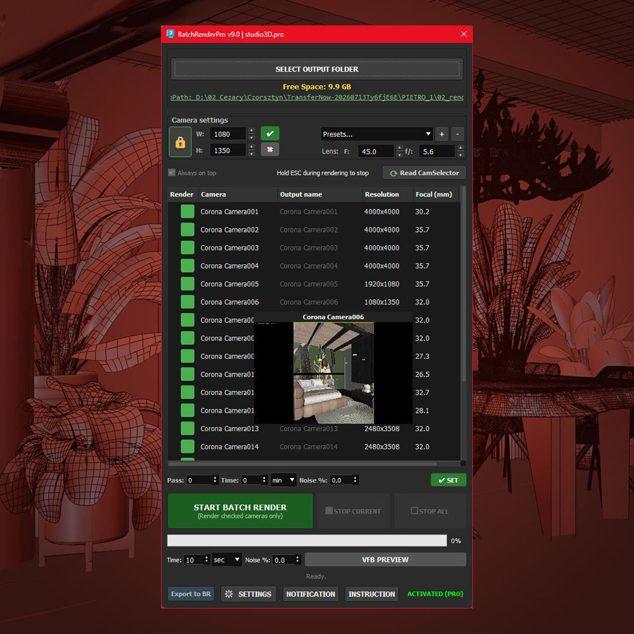Toggle render box for Corona Camera014
The height and width of the screenshot is (634, 634).
187,446
